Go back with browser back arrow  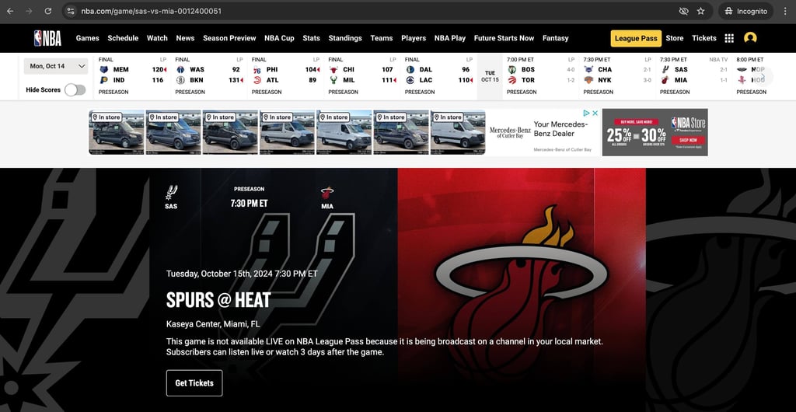coord(10,11)
